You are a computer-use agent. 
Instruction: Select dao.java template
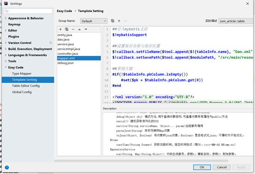(x=63, y=40)
